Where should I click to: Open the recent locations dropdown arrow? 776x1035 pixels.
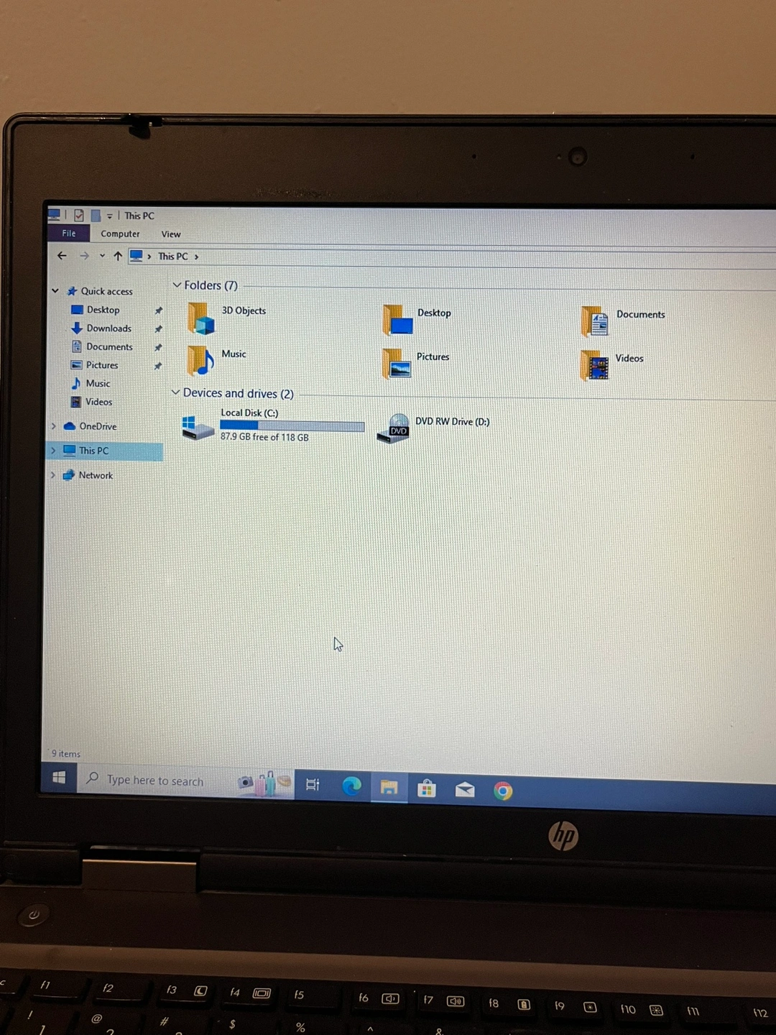[x=102, y=256]
